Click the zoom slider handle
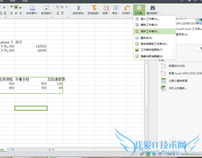Image resolution: width=202 pixels, height=158 pixels. click(195, 154)
